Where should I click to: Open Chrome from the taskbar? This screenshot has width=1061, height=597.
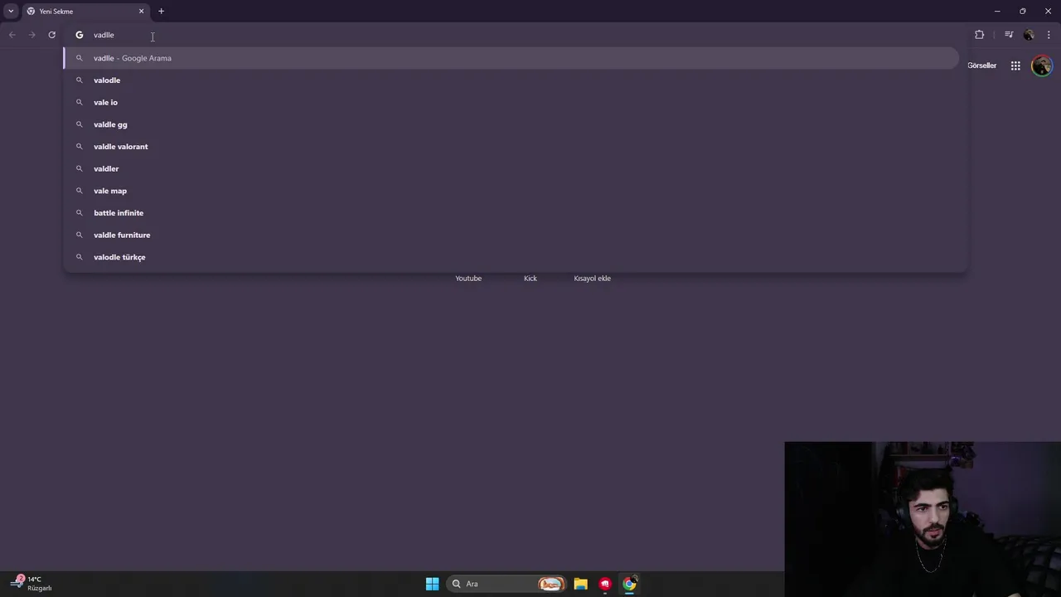630,584
